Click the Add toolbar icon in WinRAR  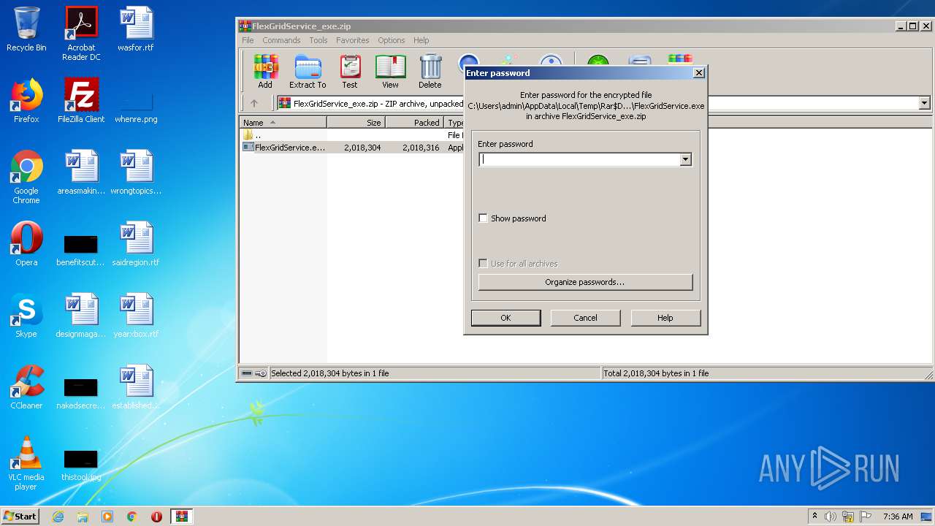265,71
